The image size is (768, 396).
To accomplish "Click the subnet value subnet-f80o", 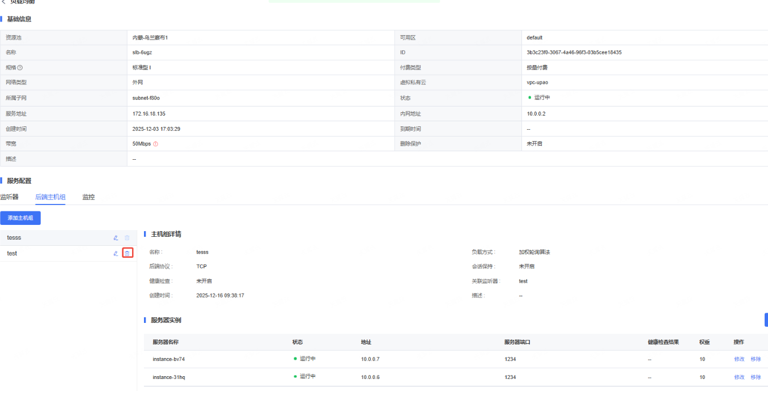I will click(x=146, y=98).
